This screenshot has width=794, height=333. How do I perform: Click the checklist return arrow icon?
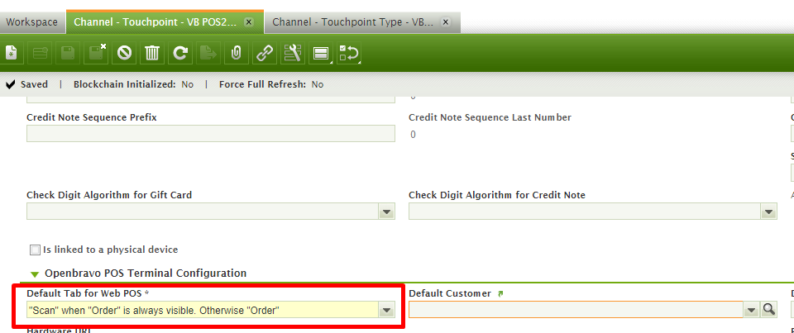[x=349, y=53]
